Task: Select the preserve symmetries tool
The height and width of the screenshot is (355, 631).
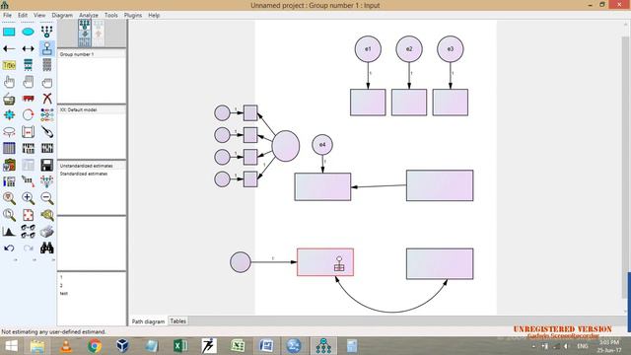Action: pos(46,181)
